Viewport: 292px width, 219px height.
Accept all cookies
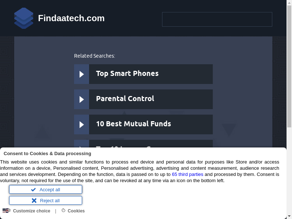click(x=46, y=190)
